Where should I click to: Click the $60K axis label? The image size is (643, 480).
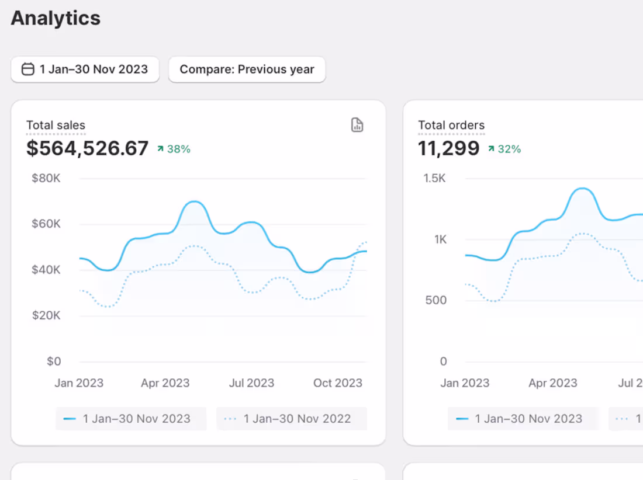click(x=46, y=224)
